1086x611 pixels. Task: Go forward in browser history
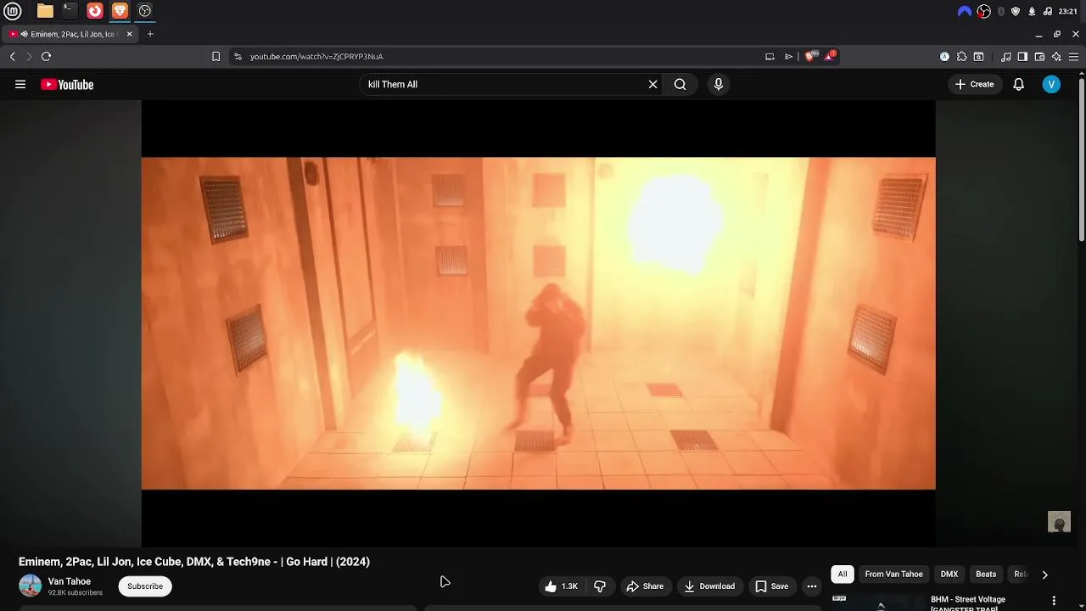pos(29,56)
